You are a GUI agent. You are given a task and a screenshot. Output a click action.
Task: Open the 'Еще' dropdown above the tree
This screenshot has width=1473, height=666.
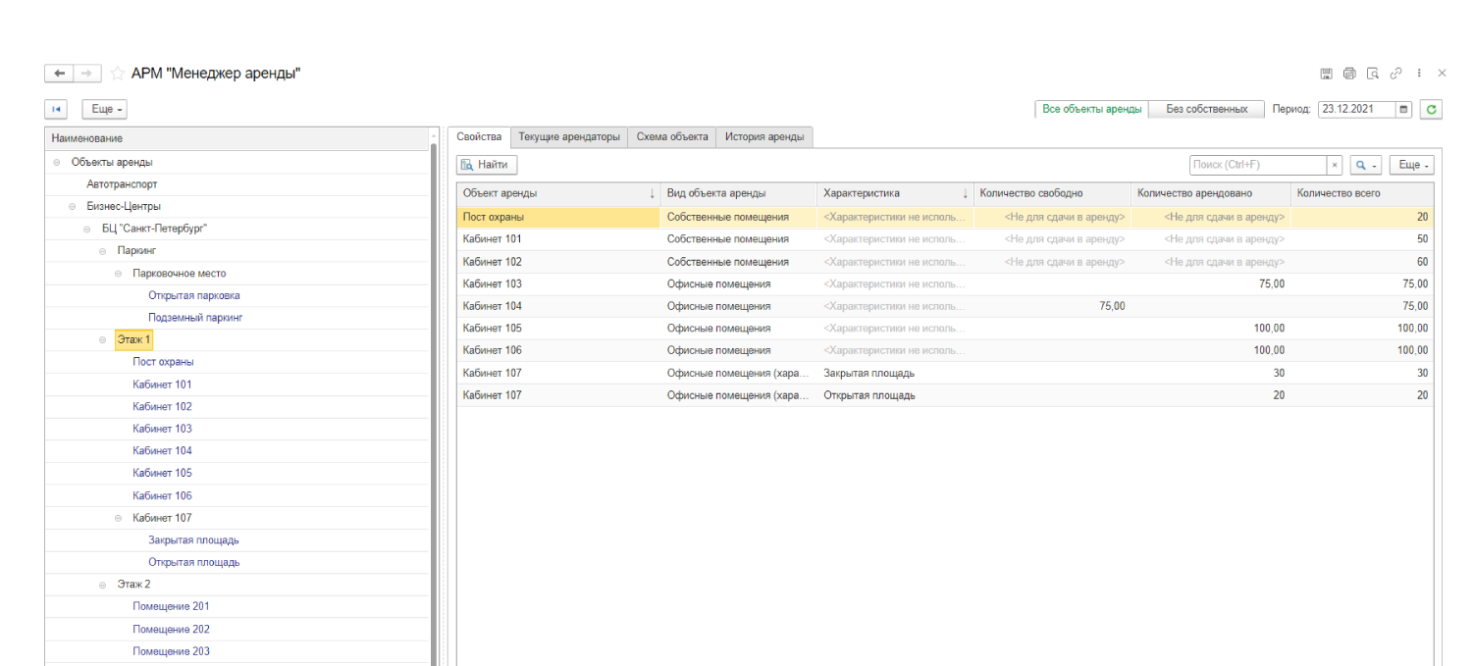click(x=105, y=110)
